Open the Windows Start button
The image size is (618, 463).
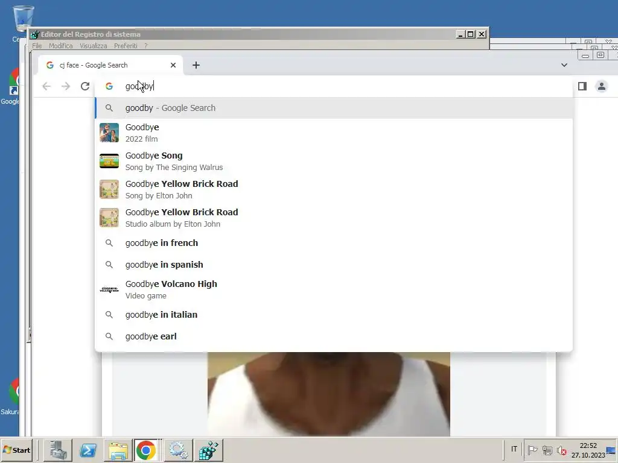(17, 450)
